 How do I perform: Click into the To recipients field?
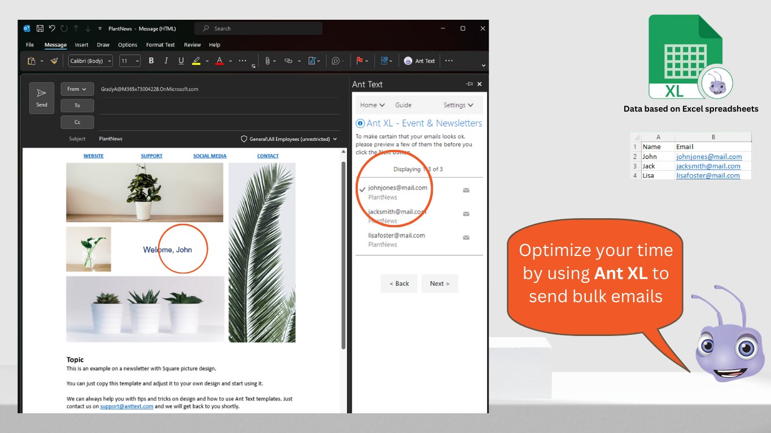(220, 105)
